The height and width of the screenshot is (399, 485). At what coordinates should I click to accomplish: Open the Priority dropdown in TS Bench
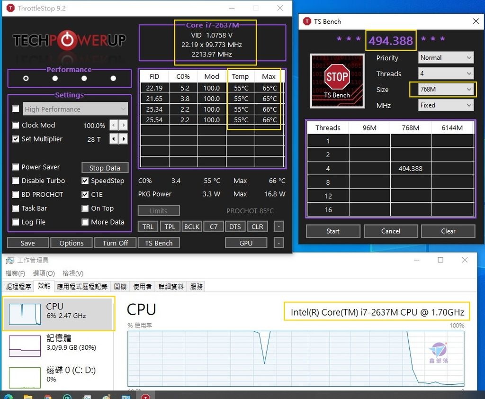[445, 57]
